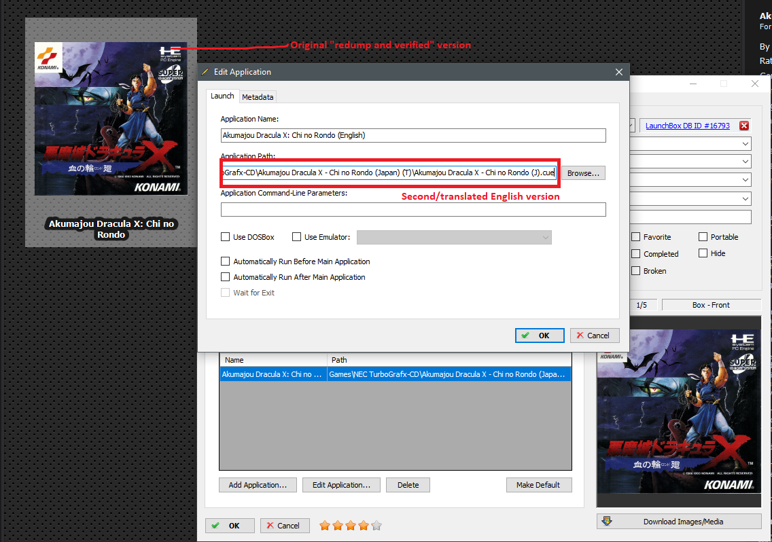This screenshot has width=772, height=542.
Task: Sort applications by the Path column header
Action: coord(449,360)
